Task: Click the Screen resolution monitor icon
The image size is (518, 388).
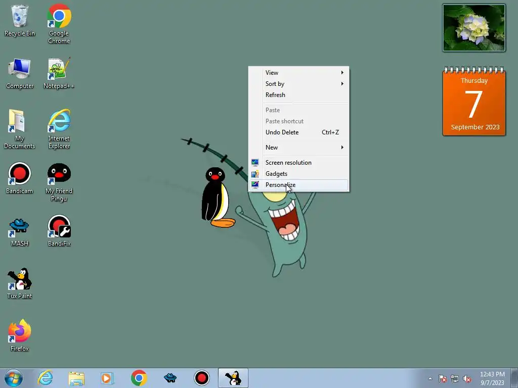Action: (x=255, y=163)
